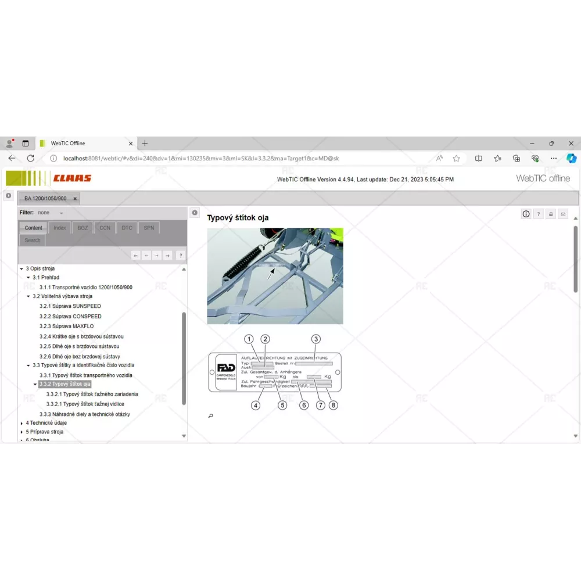Viewport: 581px width, 581px height.
Task: Select 3.2.1 Súprava SUNSPEED entry
Action: pyautogui.click(x=70, y=306)
